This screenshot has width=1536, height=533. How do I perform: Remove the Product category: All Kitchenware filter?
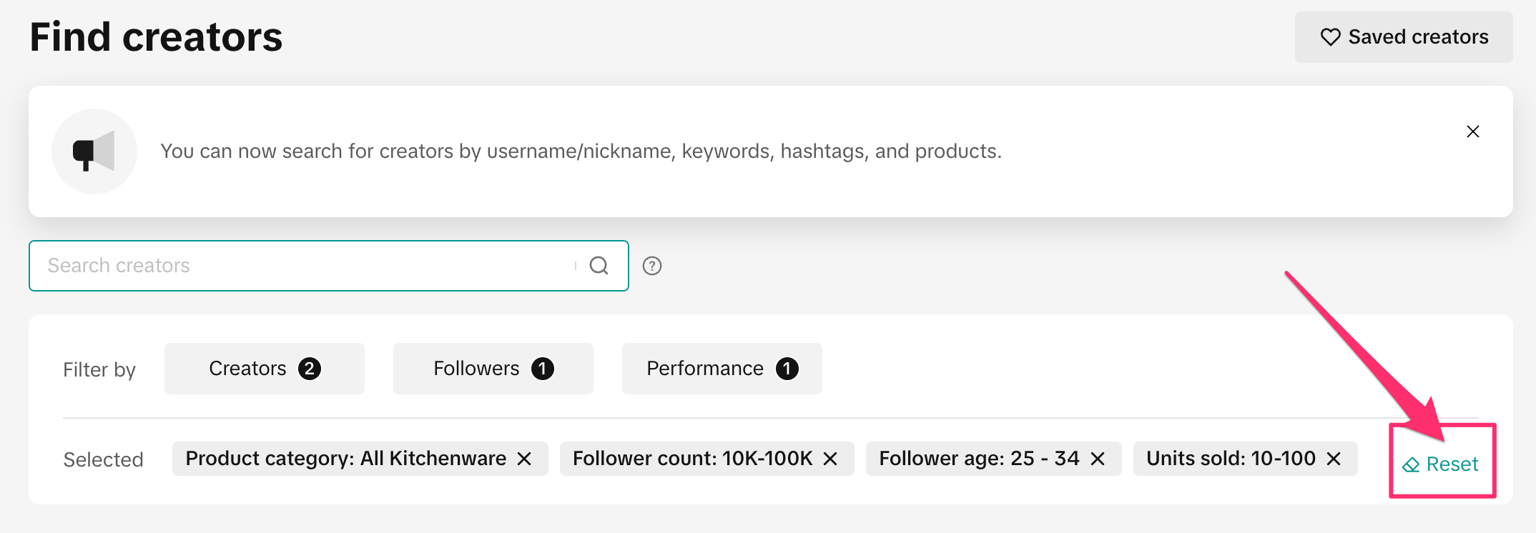pos(524,459)
